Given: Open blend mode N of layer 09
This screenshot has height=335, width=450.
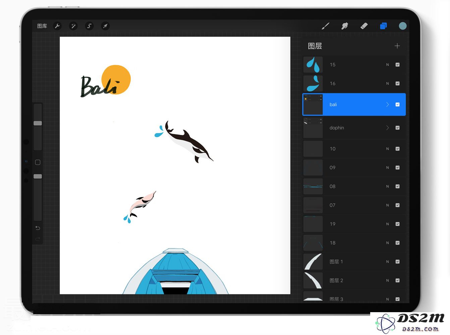Looking at the screenshot, I should [x=387, y=167].
